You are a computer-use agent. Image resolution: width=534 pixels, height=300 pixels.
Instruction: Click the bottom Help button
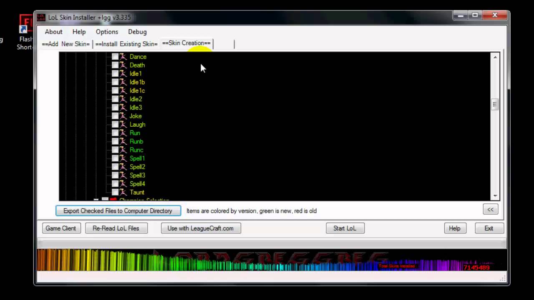click(x=455, y=228)
